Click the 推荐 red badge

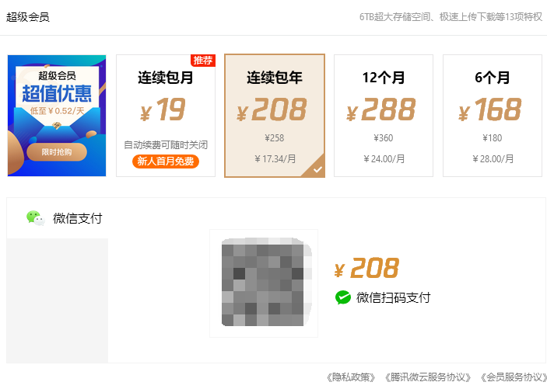(x=202, y=61)
